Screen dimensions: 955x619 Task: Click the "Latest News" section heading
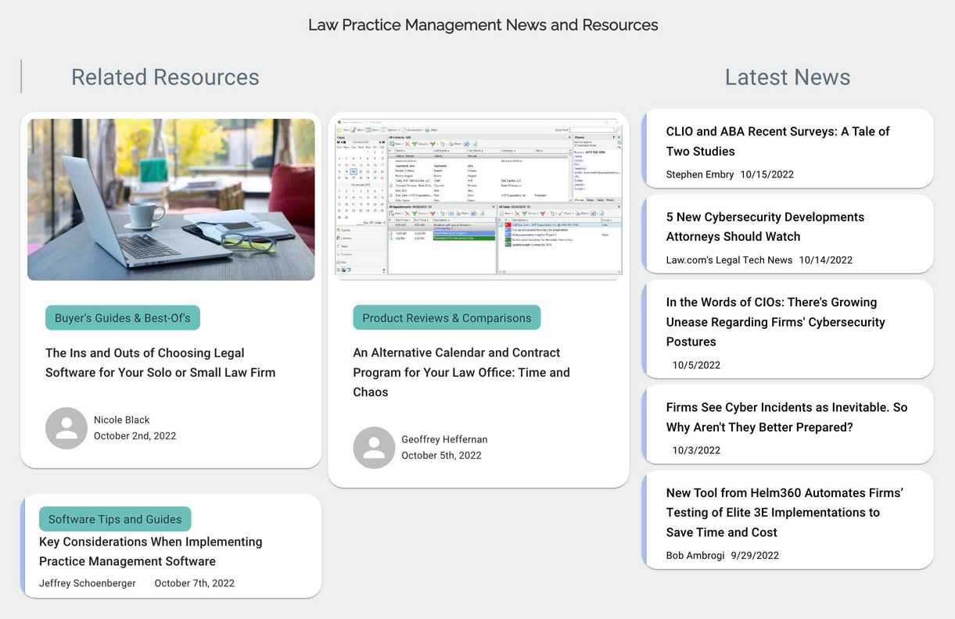(x=787, y=77)
